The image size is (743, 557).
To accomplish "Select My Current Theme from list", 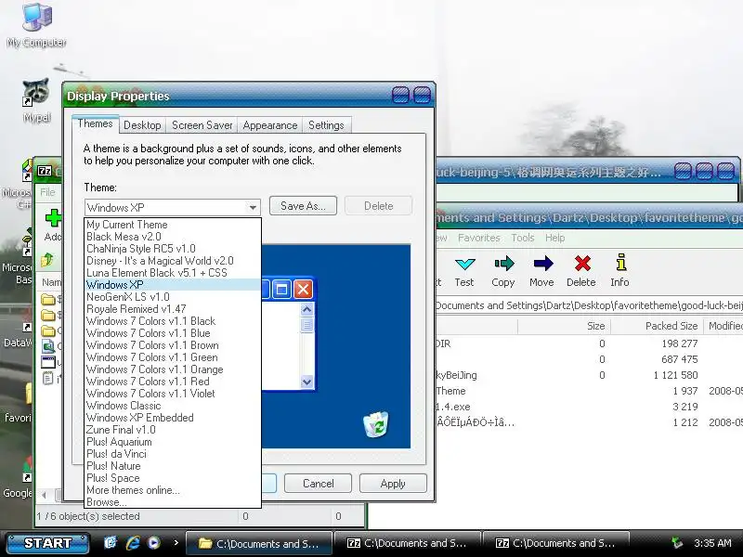I will [173, 225].
